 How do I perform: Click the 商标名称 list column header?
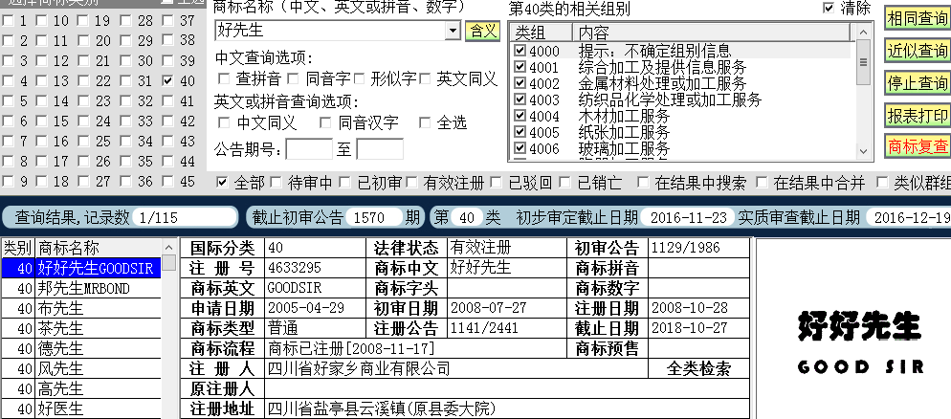99,248
